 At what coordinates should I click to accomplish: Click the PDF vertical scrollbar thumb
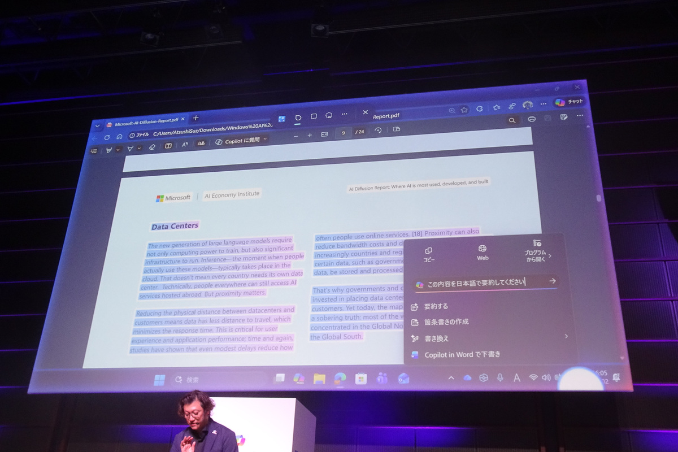click(599, 198)
